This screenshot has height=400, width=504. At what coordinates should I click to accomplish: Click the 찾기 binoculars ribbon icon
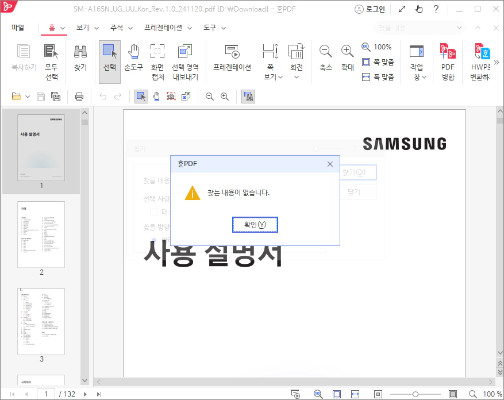pyautogui.click(x=80, y=58)
